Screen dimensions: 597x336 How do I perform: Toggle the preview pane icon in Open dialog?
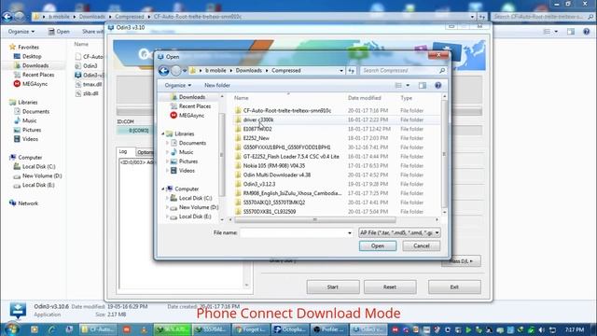[423, 85]
